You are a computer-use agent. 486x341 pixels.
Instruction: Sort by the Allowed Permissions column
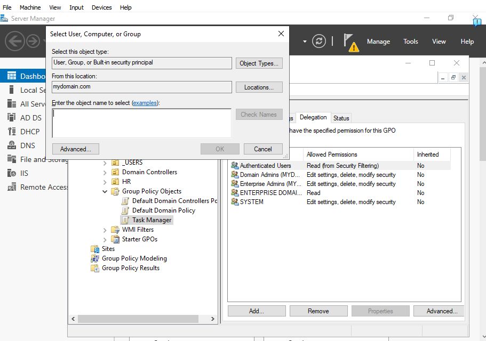point(358,155)
